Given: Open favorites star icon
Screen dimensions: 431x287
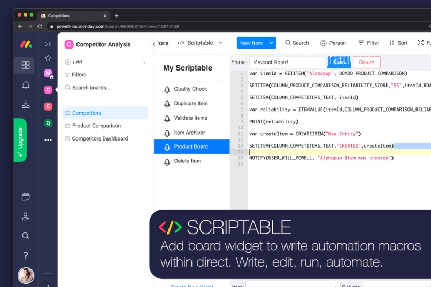Looking at the screenshot, I should (x=48, y=58).
